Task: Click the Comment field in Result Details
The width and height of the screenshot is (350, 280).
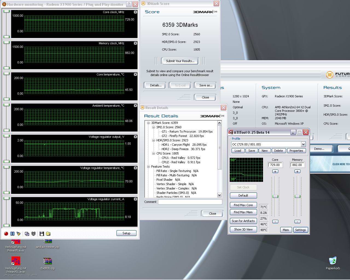Action: tap(190, 202)
